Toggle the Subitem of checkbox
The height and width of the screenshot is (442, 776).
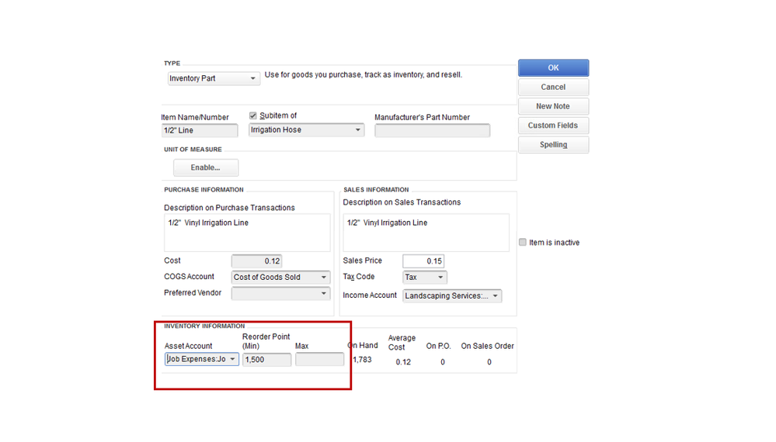(x=253, y=116)
